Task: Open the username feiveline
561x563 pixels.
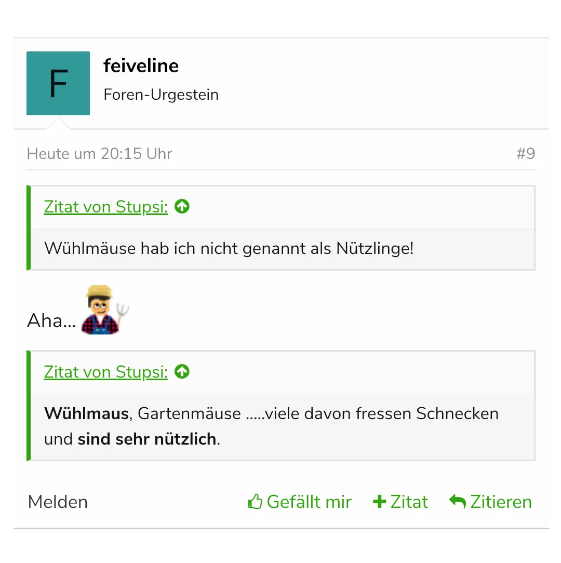Action: click(141, 66)
